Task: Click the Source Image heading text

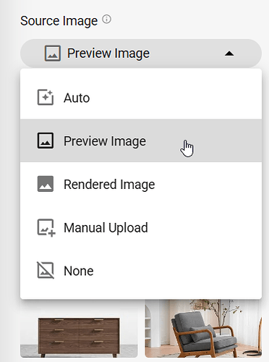Action: pos(59,21)
